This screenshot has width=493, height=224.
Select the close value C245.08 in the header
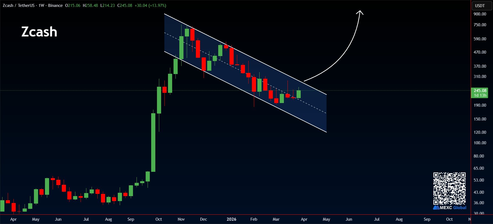point(125,6)
